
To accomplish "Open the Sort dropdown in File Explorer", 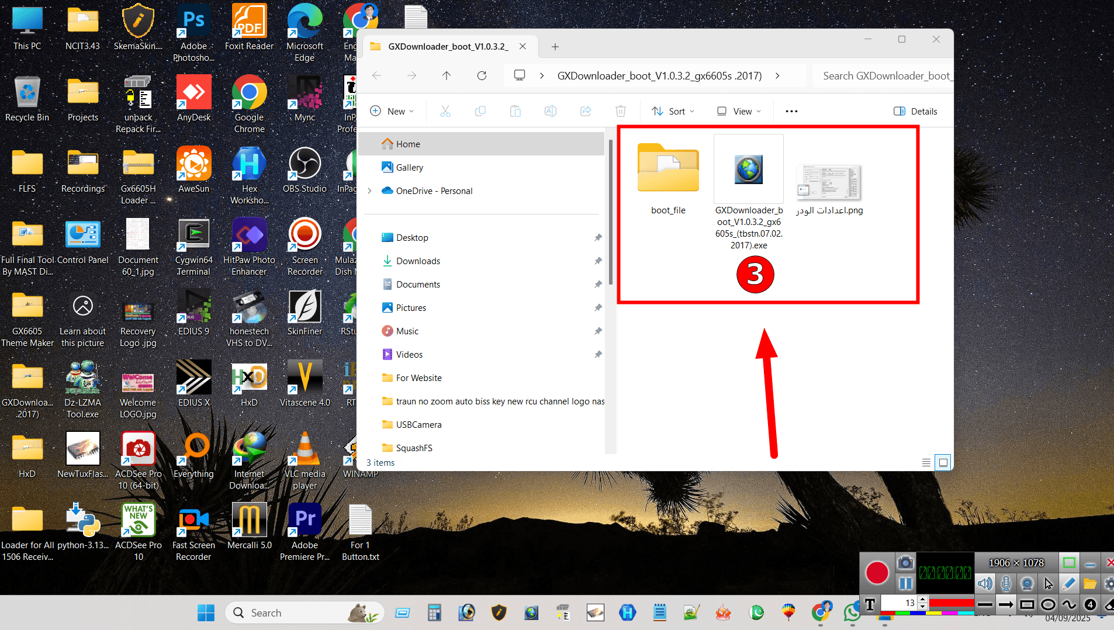I will pos(672,111).
